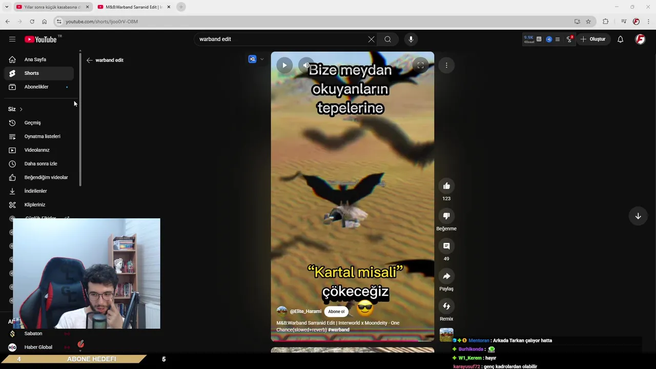This screenshot has height=369, width=656.
Task: Open Klipleriniz page
Action: [39, 204]
